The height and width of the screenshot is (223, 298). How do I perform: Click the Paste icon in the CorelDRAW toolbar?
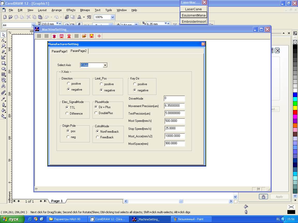click(x=40, y=17)
